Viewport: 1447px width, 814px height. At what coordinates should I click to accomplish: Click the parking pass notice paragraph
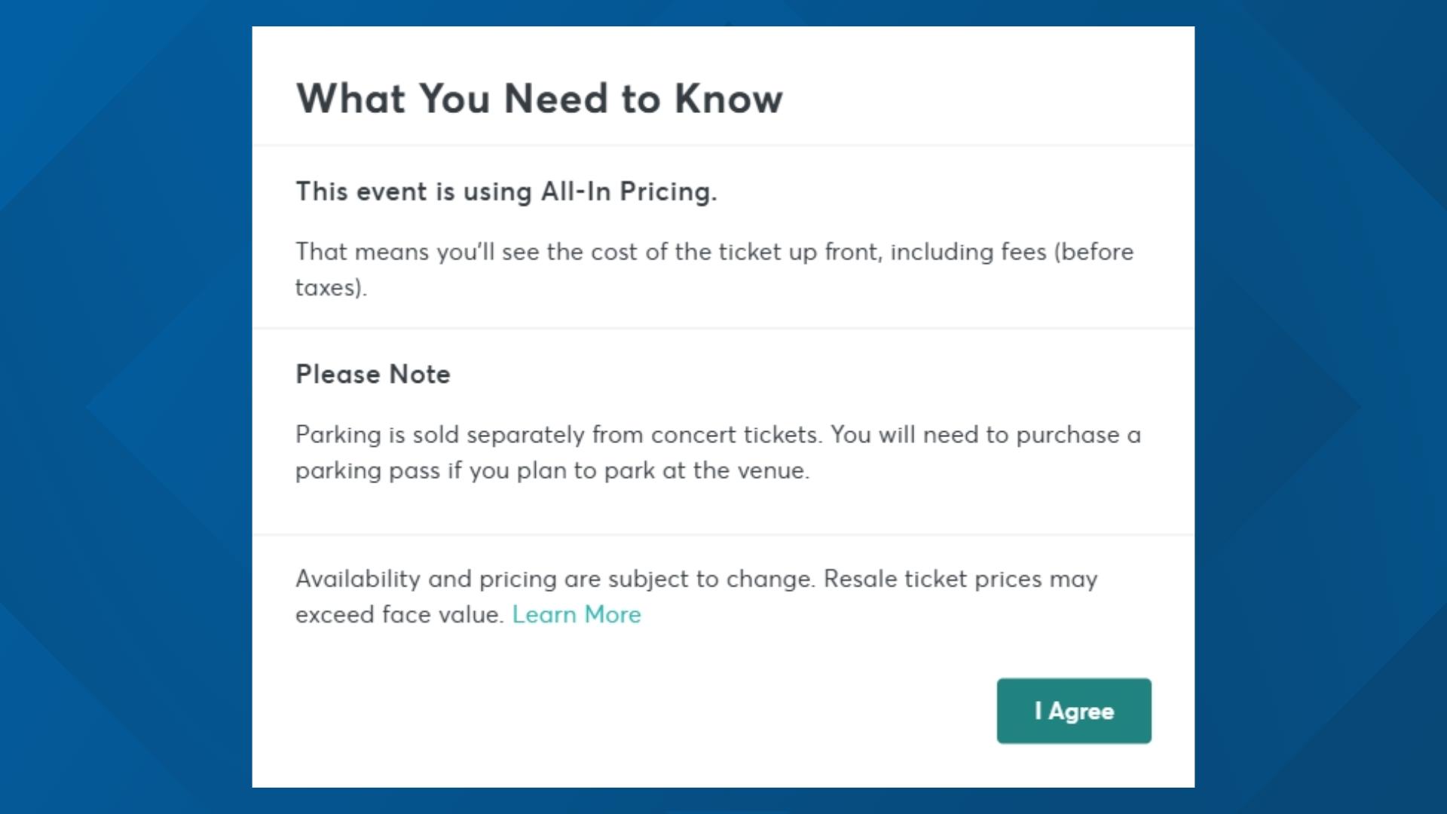[x=716, y=451]
